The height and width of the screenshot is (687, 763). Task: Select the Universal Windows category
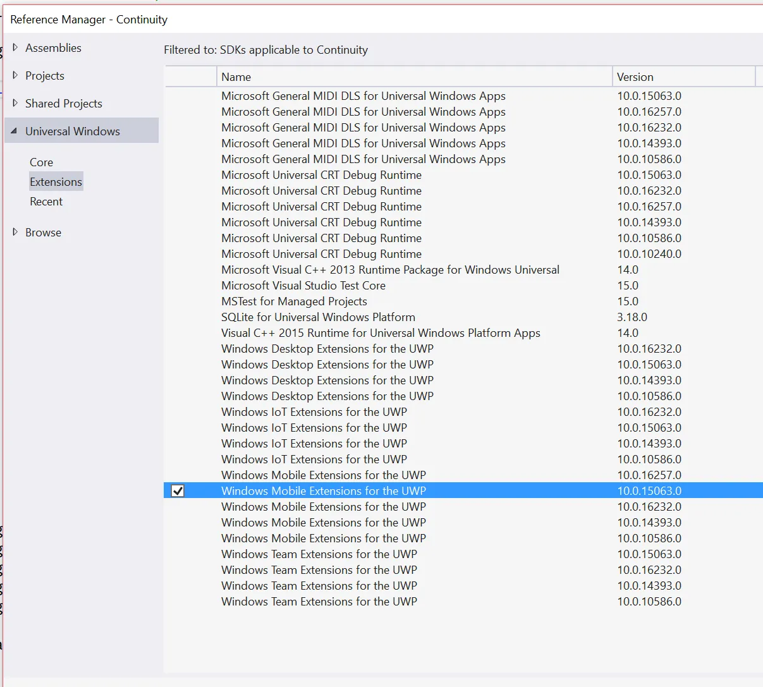(82, 130)
